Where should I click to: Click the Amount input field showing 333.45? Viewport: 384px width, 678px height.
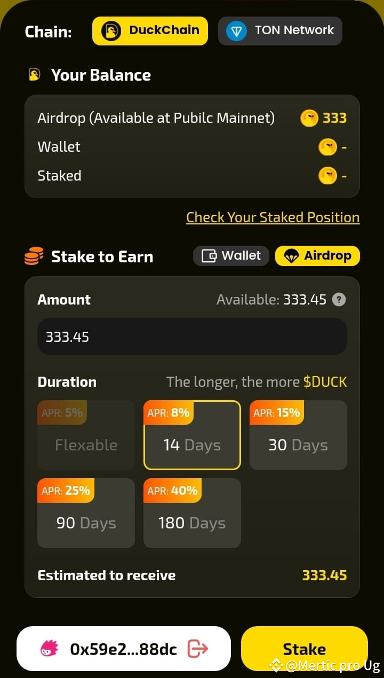tap(192, 337)
